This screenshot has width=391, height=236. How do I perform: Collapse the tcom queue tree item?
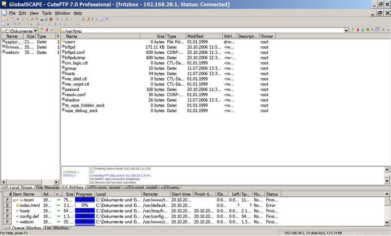tap(14, 200)
